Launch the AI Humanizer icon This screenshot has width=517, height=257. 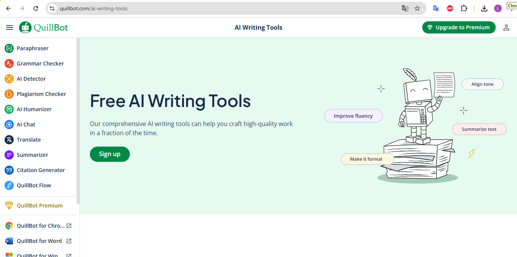coord(9,109)
